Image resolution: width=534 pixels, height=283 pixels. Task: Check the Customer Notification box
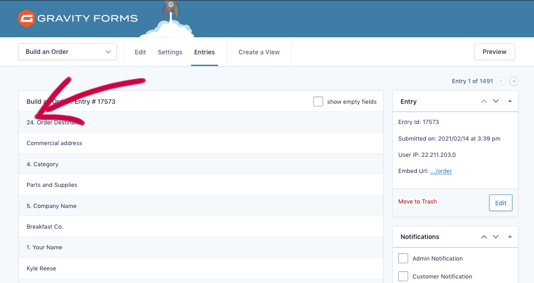[x=403, y=276]
